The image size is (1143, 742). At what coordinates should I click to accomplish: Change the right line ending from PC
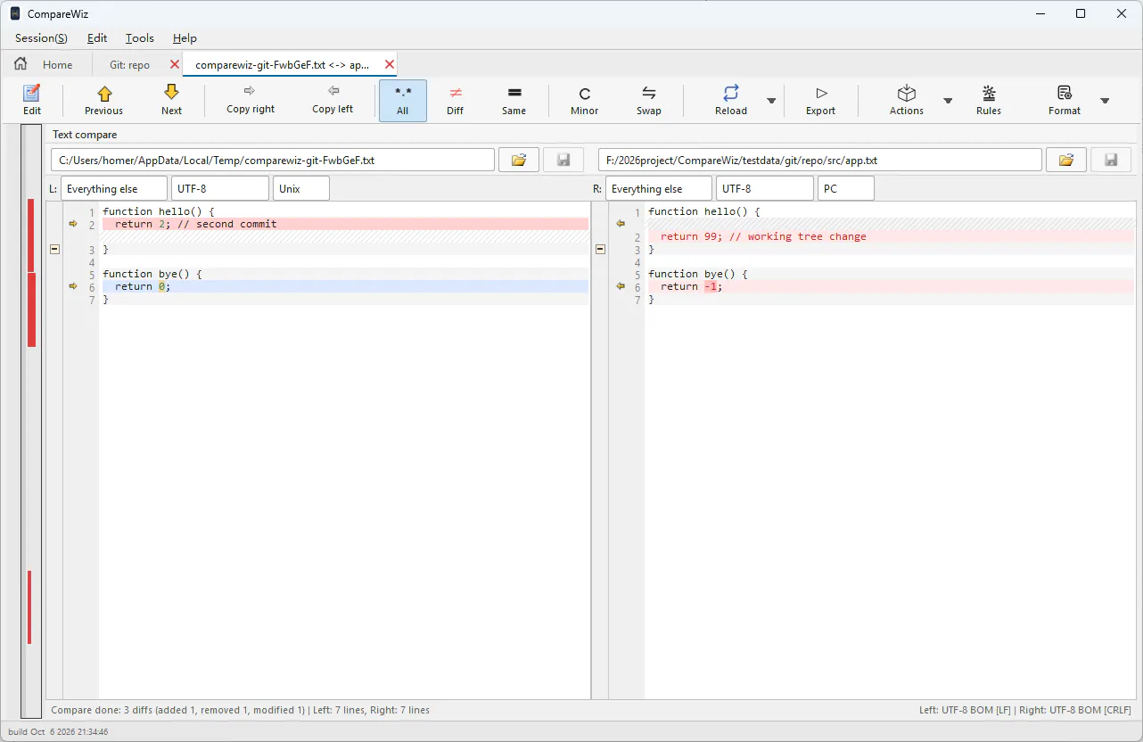[846, 189]
